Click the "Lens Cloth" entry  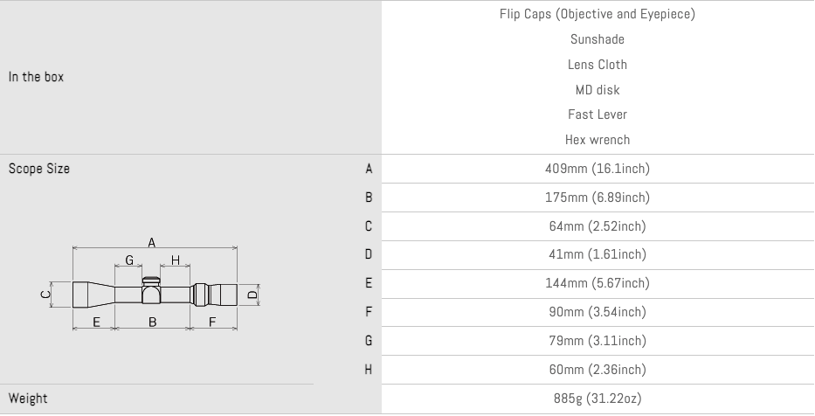(597, 65)
